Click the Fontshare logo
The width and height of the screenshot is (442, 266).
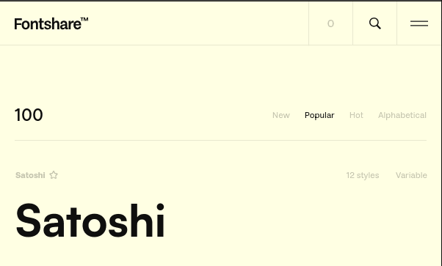pyautogui.click(x=51, y=23)
